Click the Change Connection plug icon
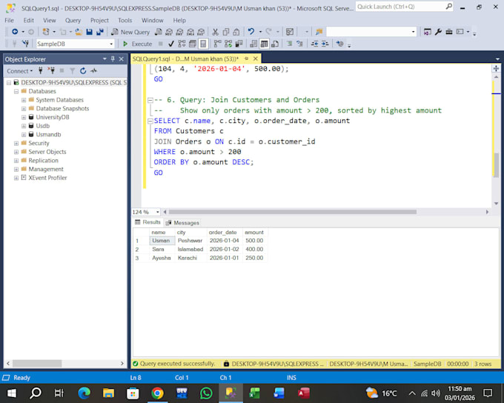504x403 pixels. tap(26, 44)
